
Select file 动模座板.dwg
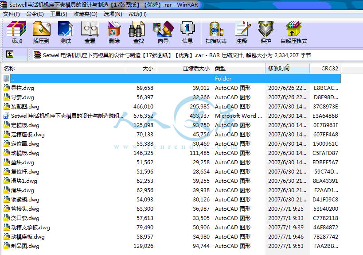click(x=28, y=236)
